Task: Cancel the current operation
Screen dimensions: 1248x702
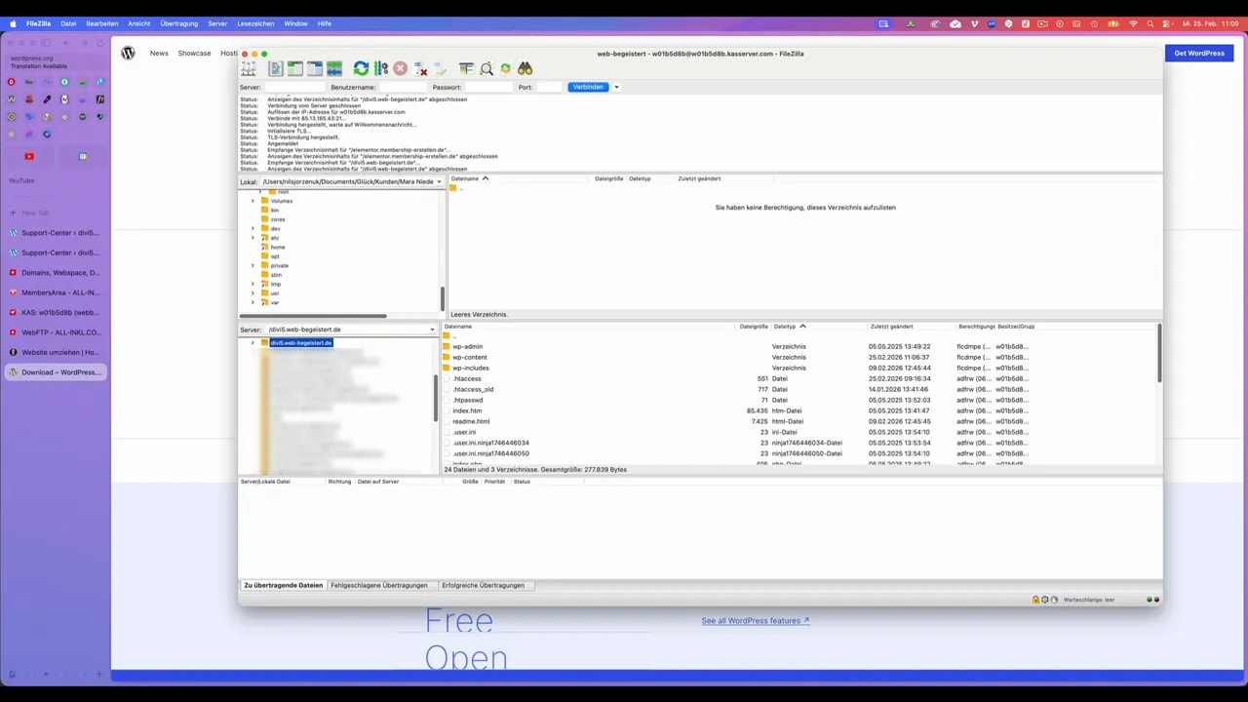Action: coord(400,68)
